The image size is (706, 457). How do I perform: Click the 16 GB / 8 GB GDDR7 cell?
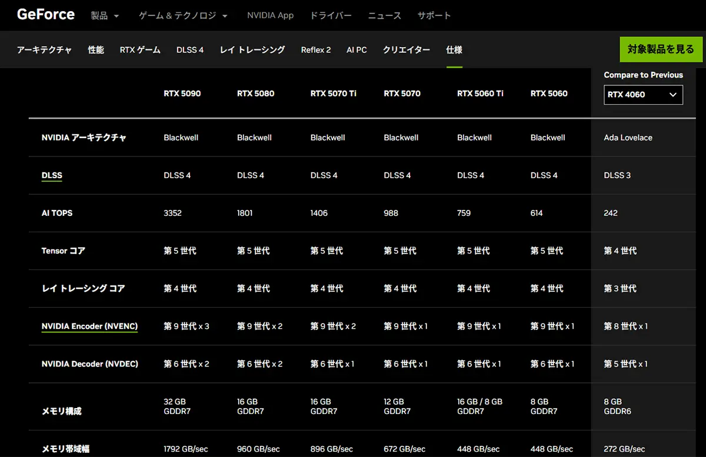(x=479, y=406)
